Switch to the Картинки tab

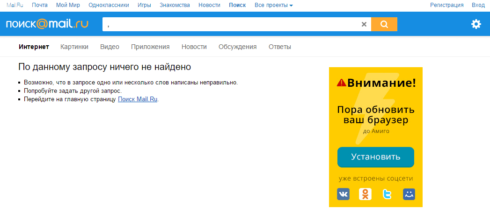[x=74, y=47]
